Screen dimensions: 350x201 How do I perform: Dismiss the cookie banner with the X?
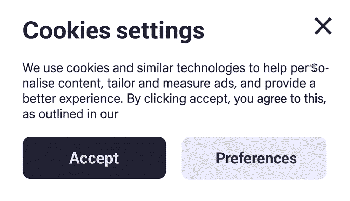pos(323,26)
